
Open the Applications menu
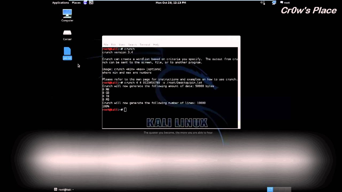60,3
